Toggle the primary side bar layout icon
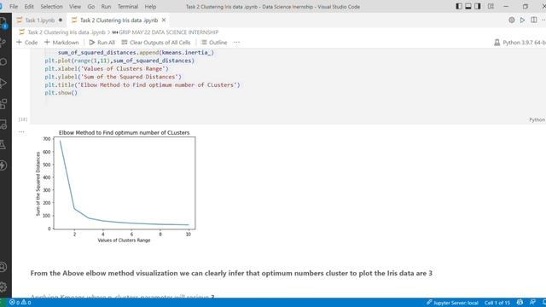The width and height of the screenshot is (546, 307). point(459,6)
